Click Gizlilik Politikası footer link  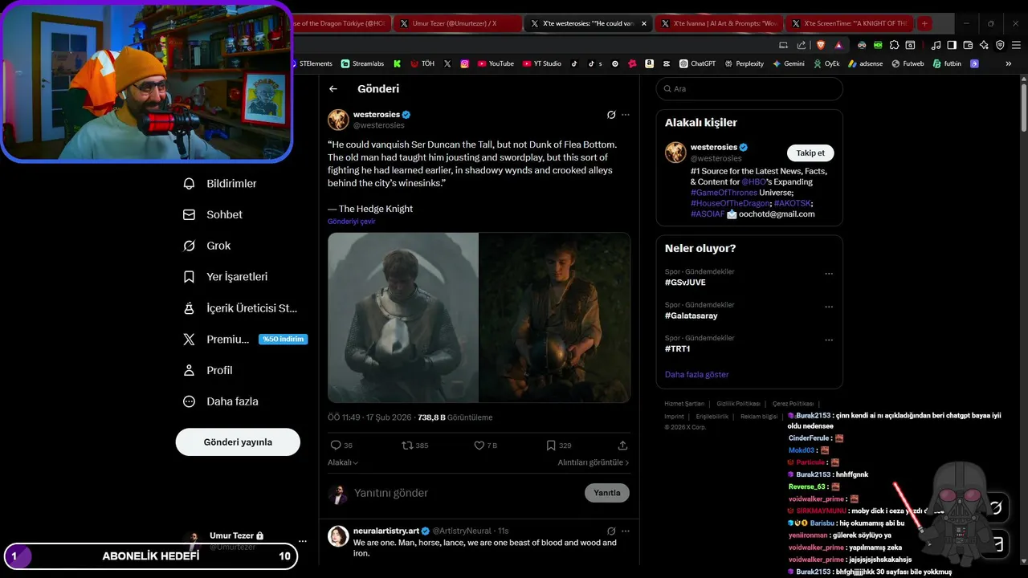pos(738,404)
